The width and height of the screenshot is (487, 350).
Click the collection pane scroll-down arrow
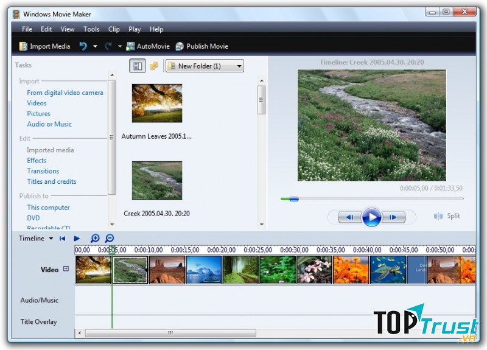point(262,224)
